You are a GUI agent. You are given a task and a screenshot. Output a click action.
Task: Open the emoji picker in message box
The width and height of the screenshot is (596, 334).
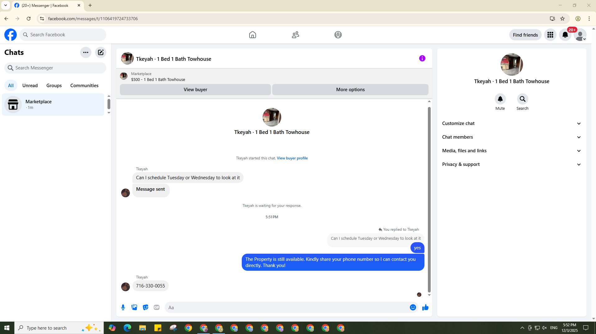pos(413,307)
